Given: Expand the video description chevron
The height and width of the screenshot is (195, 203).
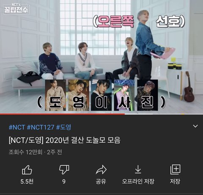Looking at the screenshot, I should pyautogui.click(x=195, y=126).
